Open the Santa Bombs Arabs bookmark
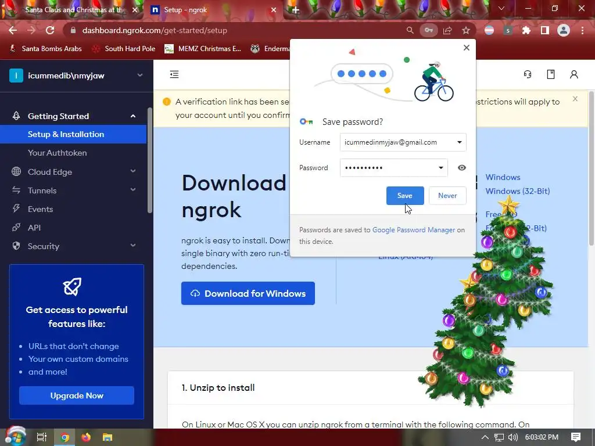Image resolution: width=595 pixels, height=446 pixels. [45, 49]
